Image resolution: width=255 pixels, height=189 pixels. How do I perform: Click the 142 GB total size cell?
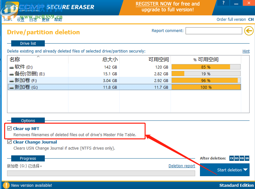(110, 67)
